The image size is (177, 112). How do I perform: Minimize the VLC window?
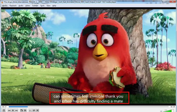pos(164,2)
